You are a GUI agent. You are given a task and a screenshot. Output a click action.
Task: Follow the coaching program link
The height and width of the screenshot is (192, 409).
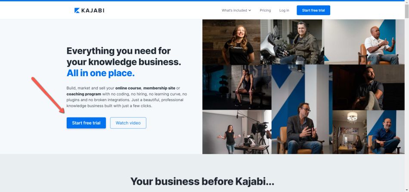pos(84,94)
